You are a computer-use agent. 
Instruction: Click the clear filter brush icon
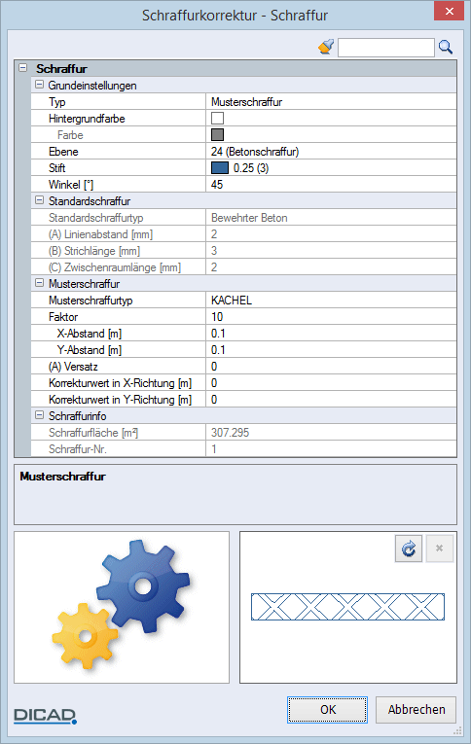(x=326, y=47)
